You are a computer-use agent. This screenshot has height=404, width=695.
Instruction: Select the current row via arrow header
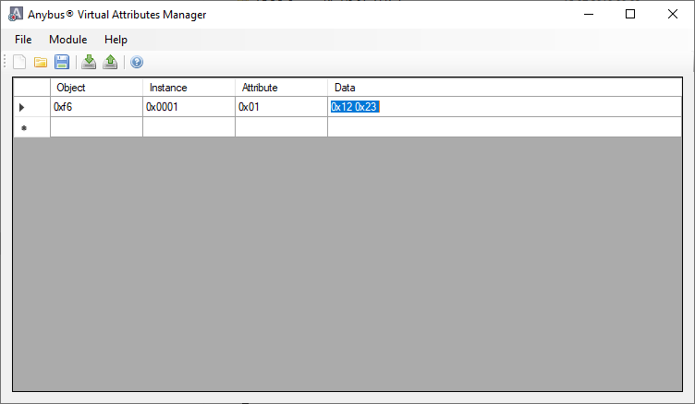coord(32,107)
